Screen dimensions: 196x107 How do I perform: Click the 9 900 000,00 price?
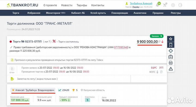tap(147, 42)
